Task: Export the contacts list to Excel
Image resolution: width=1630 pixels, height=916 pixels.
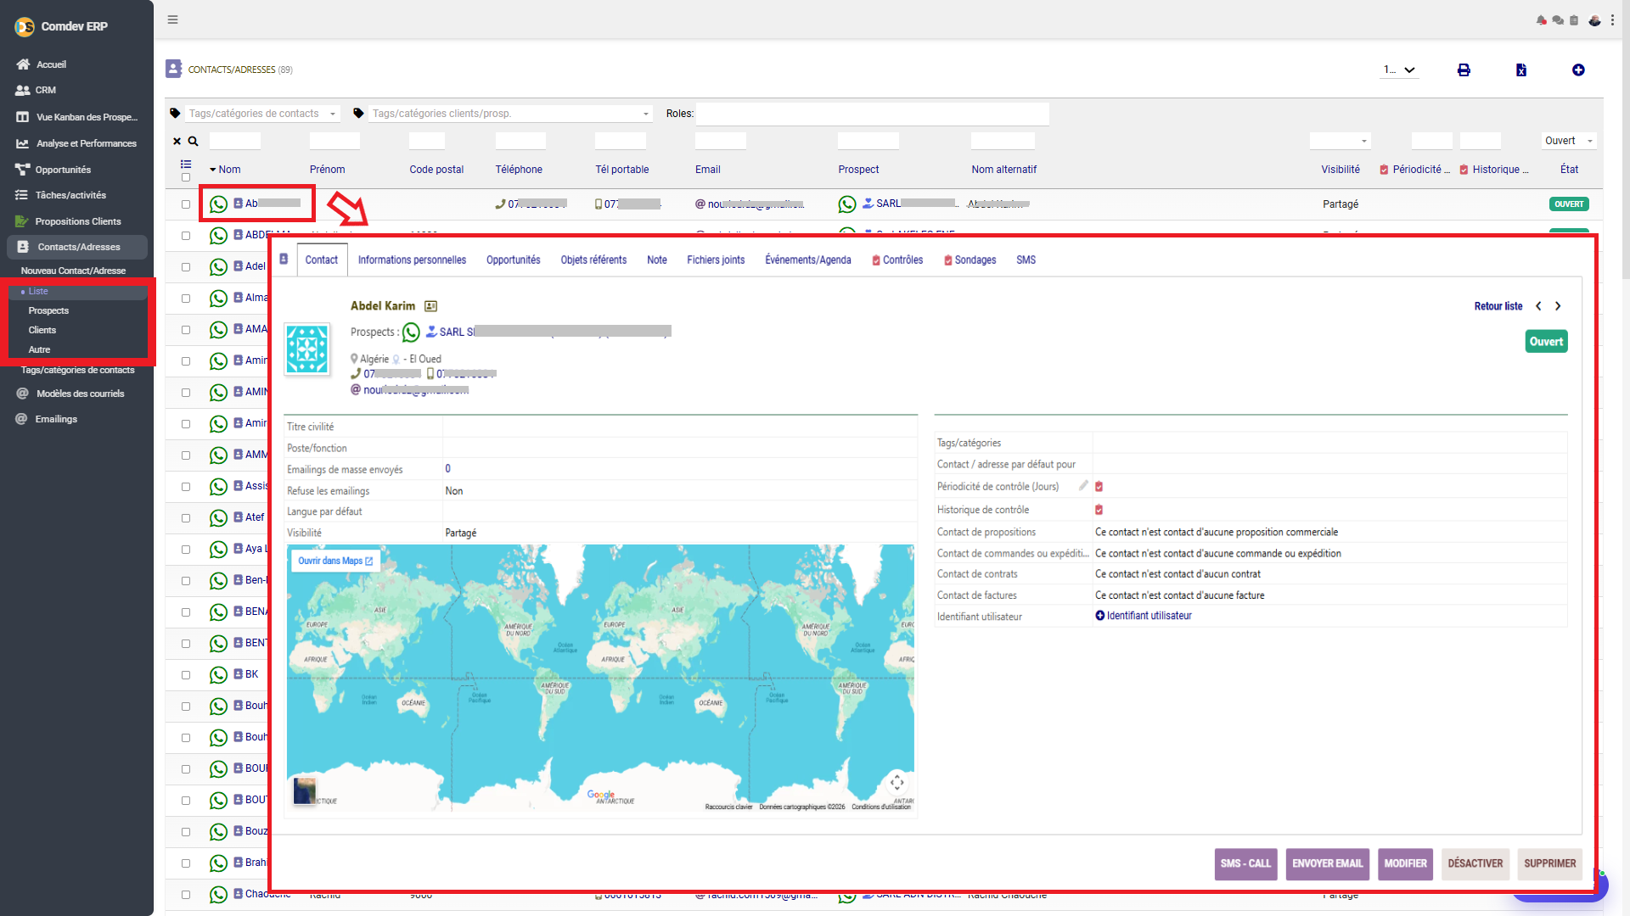Action: tap(1521, 70)
